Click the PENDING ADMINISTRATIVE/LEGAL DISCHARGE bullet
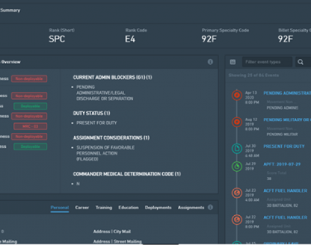Screen dimensions: 311x245 pos(105,93)
